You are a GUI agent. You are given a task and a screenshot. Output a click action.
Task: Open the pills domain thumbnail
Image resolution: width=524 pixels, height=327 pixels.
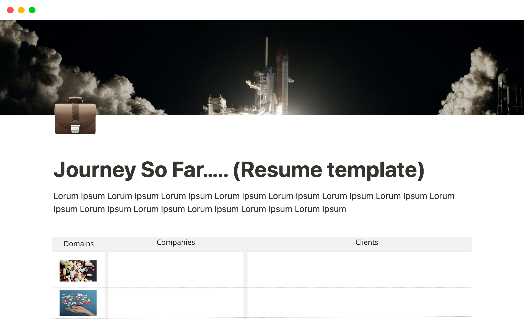pyautogui.click(x=78, y=271)
